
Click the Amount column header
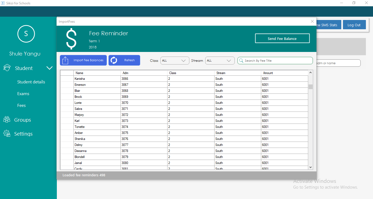(284, 73)
